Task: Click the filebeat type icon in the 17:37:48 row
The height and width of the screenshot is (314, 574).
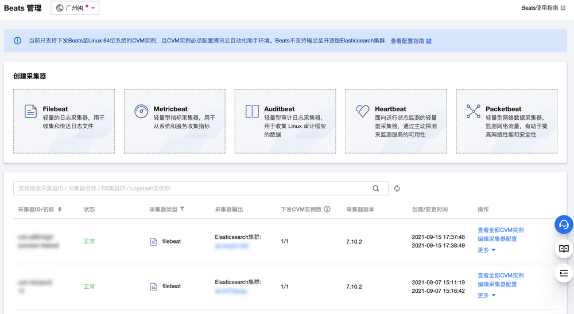Action: pyautogui.click(x=153, y=242)
